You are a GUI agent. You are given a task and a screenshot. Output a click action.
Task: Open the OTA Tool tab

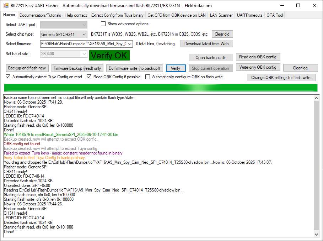[275, 15]
